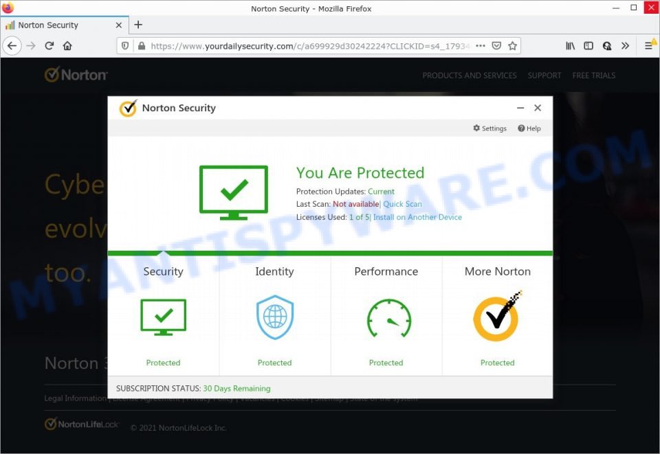Select the Performance tab heading

[x=386, y=271]
